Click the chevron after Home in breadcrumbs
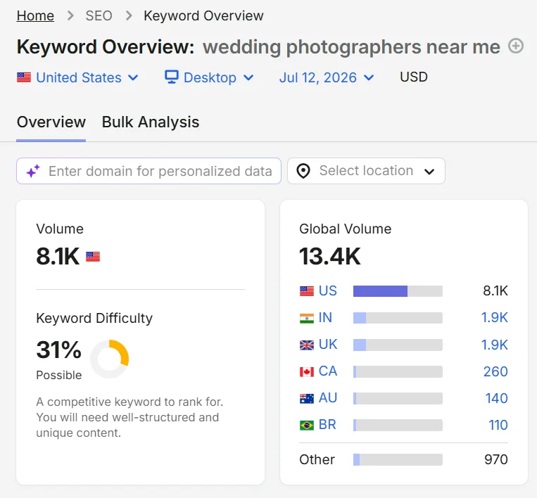Image resolution: width=537 pixels, height=498 pixels. pos(70,15)
